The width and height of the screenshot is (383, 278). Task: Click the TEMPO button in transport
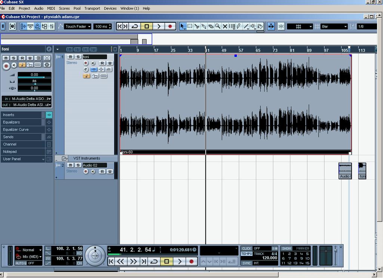[x=247, y=254]
